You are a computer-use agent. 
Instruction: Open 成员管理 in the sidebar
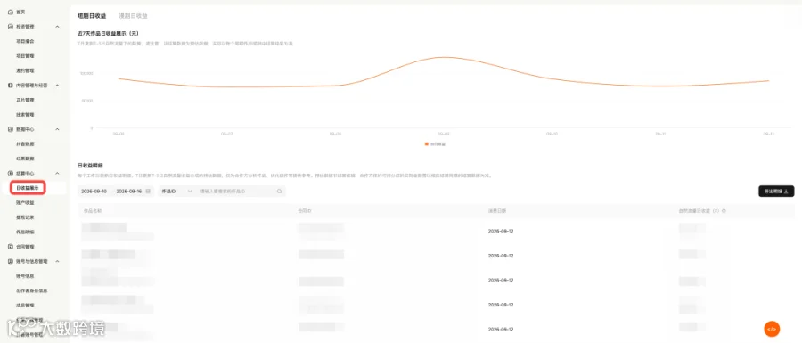click(x=25, y=306)
